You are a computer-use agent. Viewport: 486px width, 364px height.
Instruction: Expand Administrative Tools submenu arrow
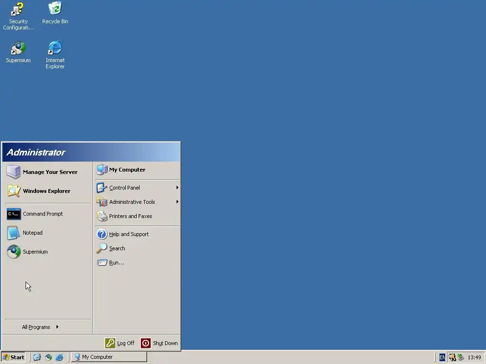pyautogui.click(x=178, y=202)
